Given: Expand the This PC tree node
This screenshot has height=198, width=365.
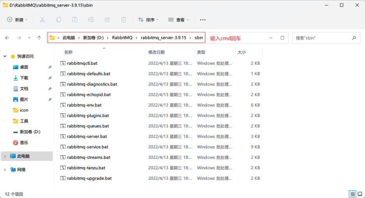Looking at the screenshot, I should [5, 156].
